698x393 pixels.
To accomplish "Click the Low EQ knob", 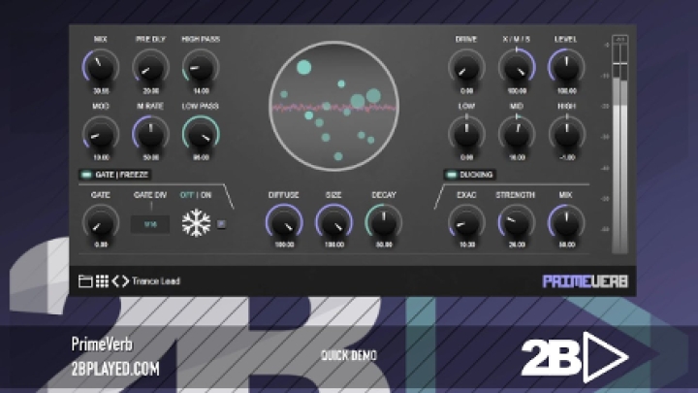I will click(466, 134).
